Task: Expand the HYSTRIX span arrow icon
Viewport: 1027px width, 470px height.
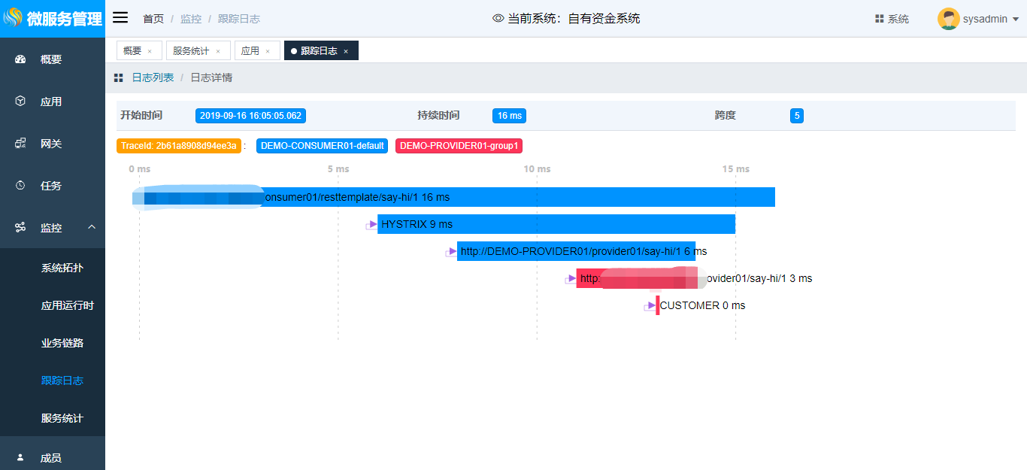Action: [x=371, y=224]
